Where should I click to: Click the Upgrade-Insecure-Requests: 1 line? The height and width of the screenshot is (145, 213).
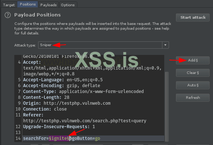[59, 127]
